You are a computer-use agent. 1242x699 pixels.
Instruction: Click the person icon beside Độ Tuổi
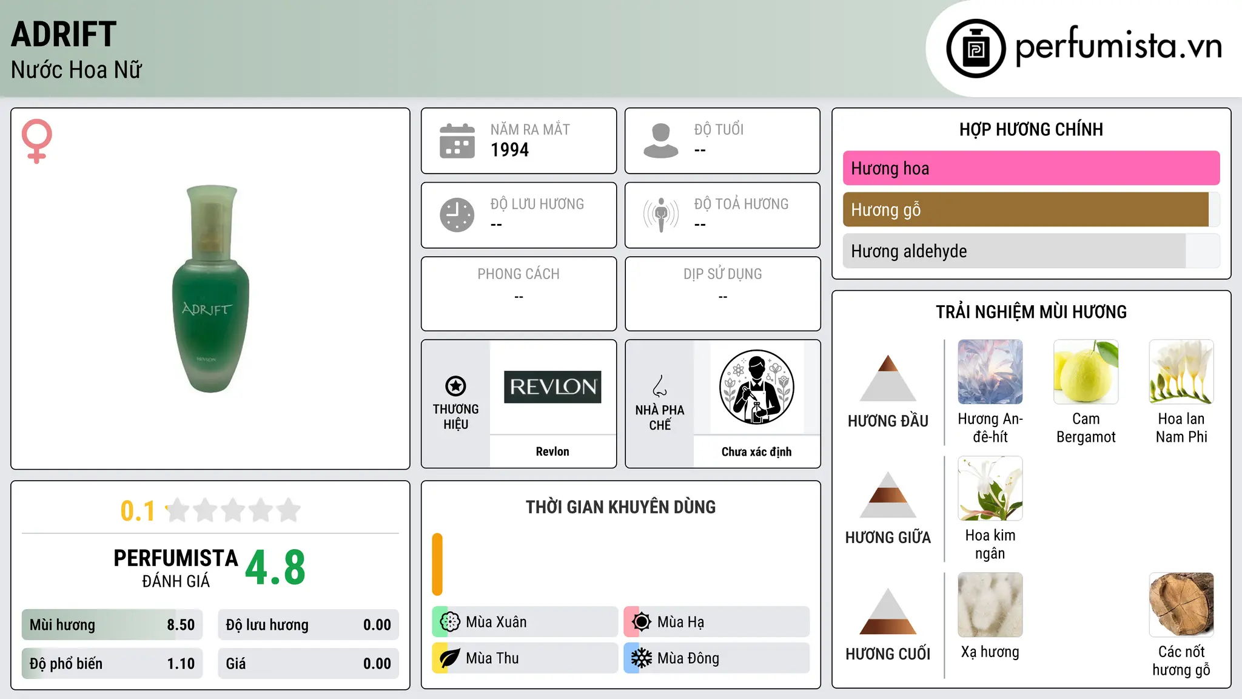[661, 141]
